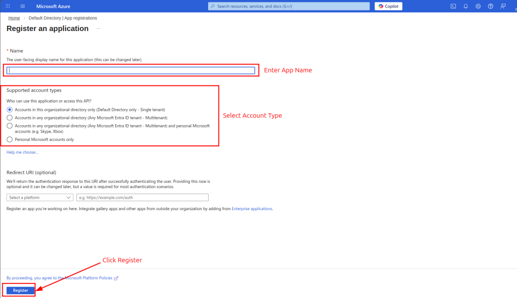Image resolution: width=517 pixels, height=298 pixels.
Task: Click into the application Name field
Action: click(x=131, y=70)
